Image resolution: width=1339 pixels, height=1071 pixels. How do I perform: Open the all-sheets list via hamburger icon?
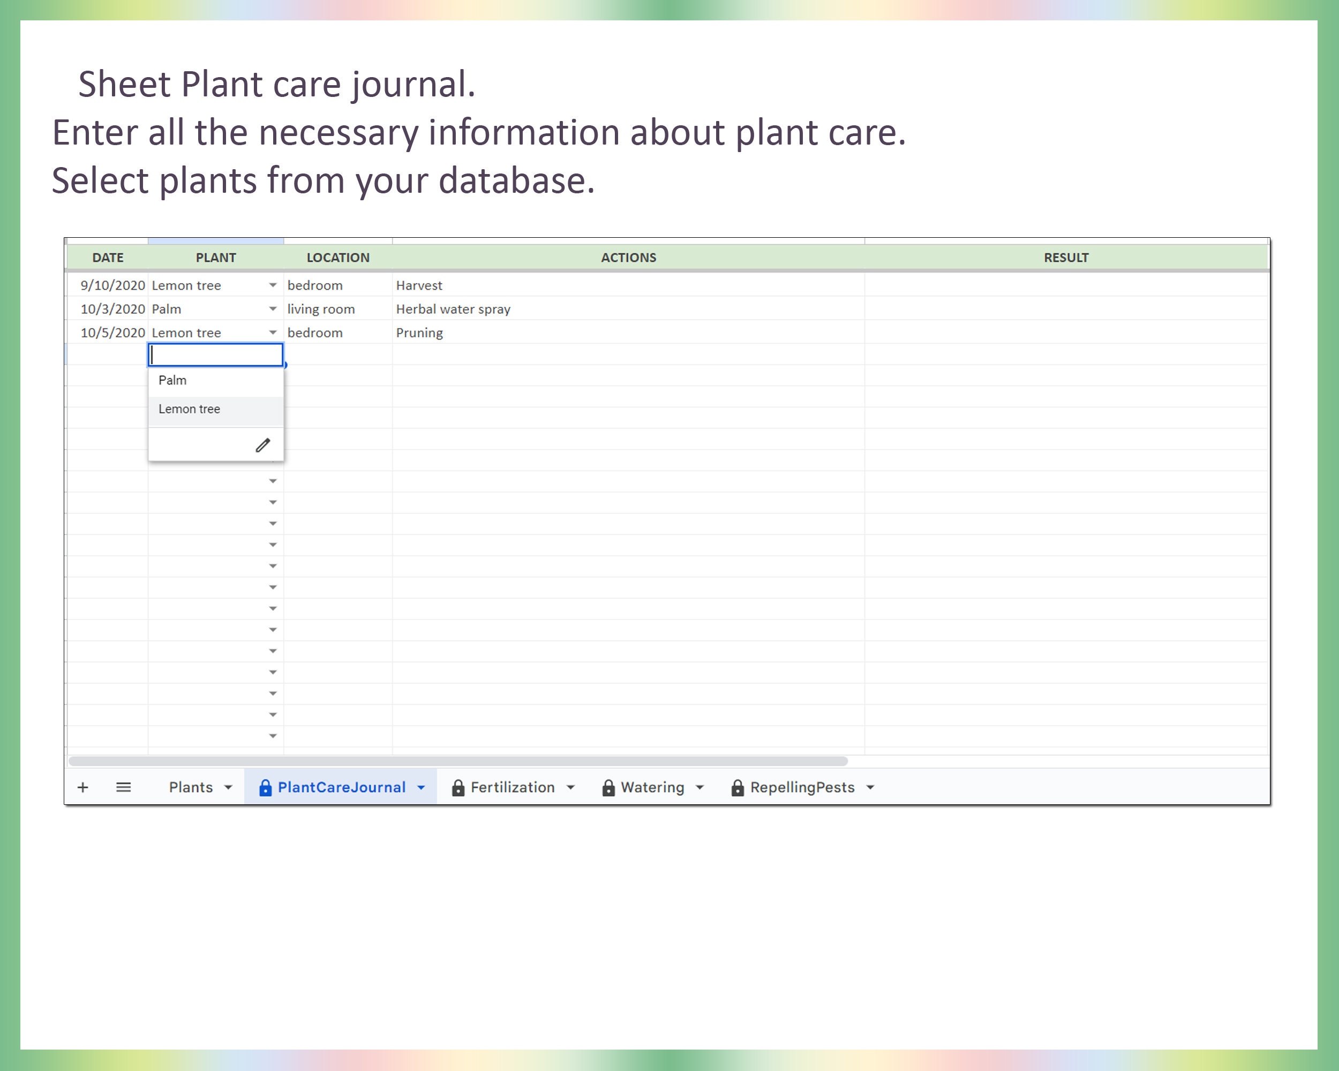[124, 787]
